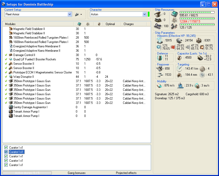
Task: Click the CPU column header icon
Action: pos(79,24)
